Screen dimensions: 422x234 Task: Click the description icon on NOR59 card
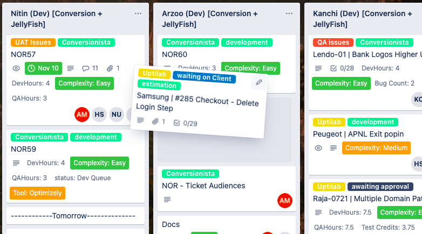[x=16, y=163]
